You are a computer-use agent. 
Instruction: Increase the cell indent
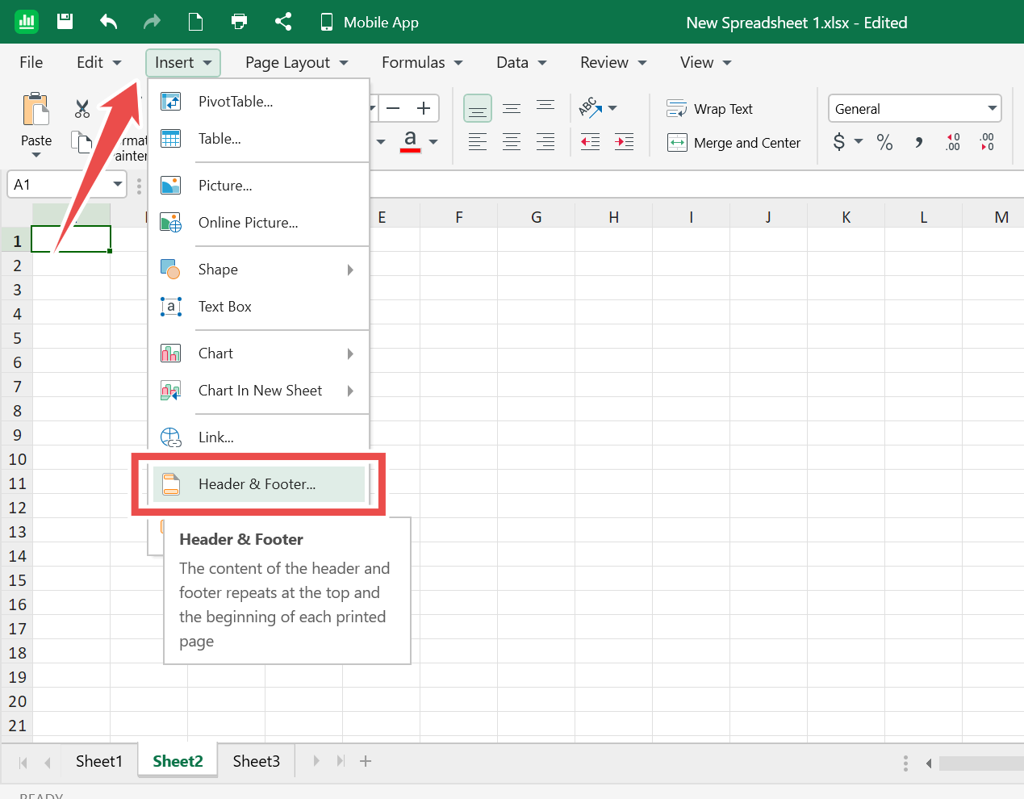[x=625, y=142]
